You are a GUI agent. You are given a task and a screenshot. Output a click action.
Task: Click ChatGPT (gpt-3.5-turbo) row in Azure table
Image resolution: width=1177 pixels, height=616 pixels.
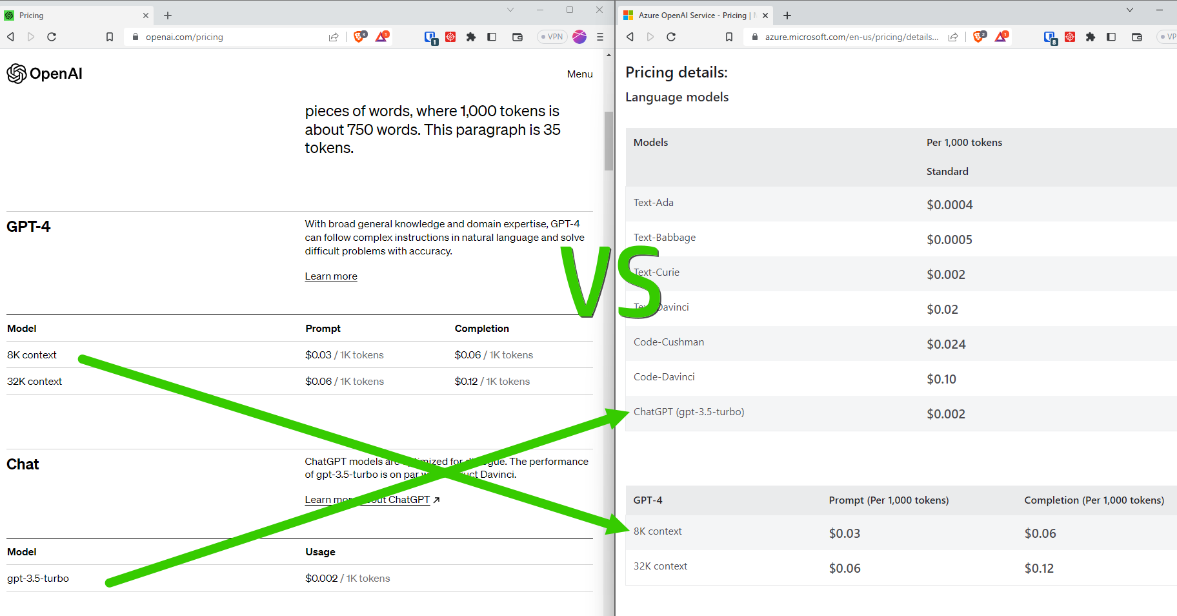tap(901, 413)
